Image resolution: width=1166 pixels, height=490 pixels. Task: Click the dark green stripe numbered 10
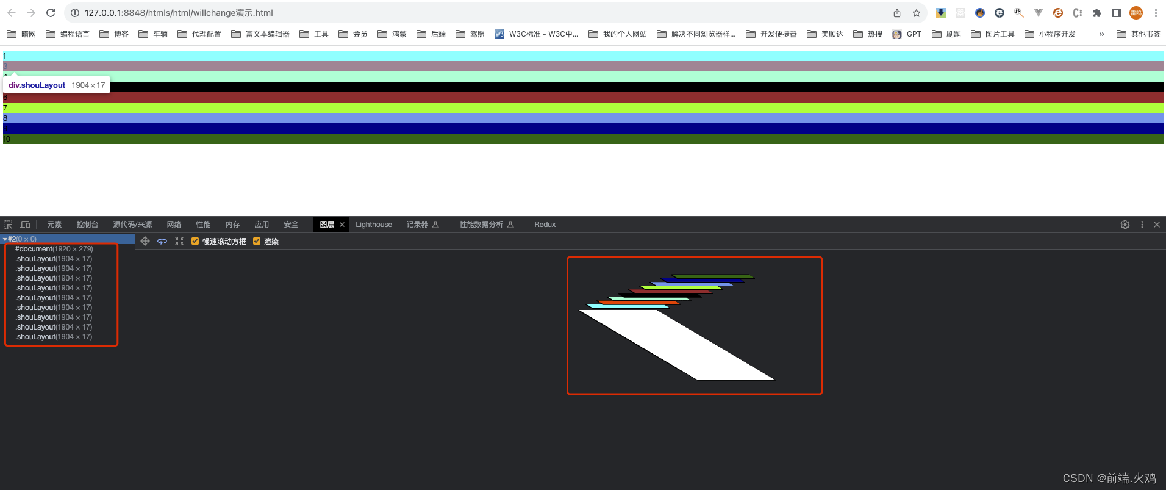pos(584,139)
